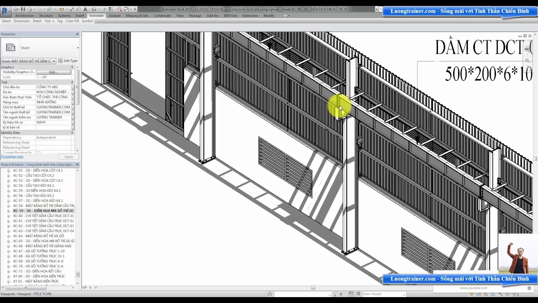Image resolution: width=538 pixels, height=303 pixels.
Task: Collapse the Text section in Properties
Action: click(x=72, y=82)
